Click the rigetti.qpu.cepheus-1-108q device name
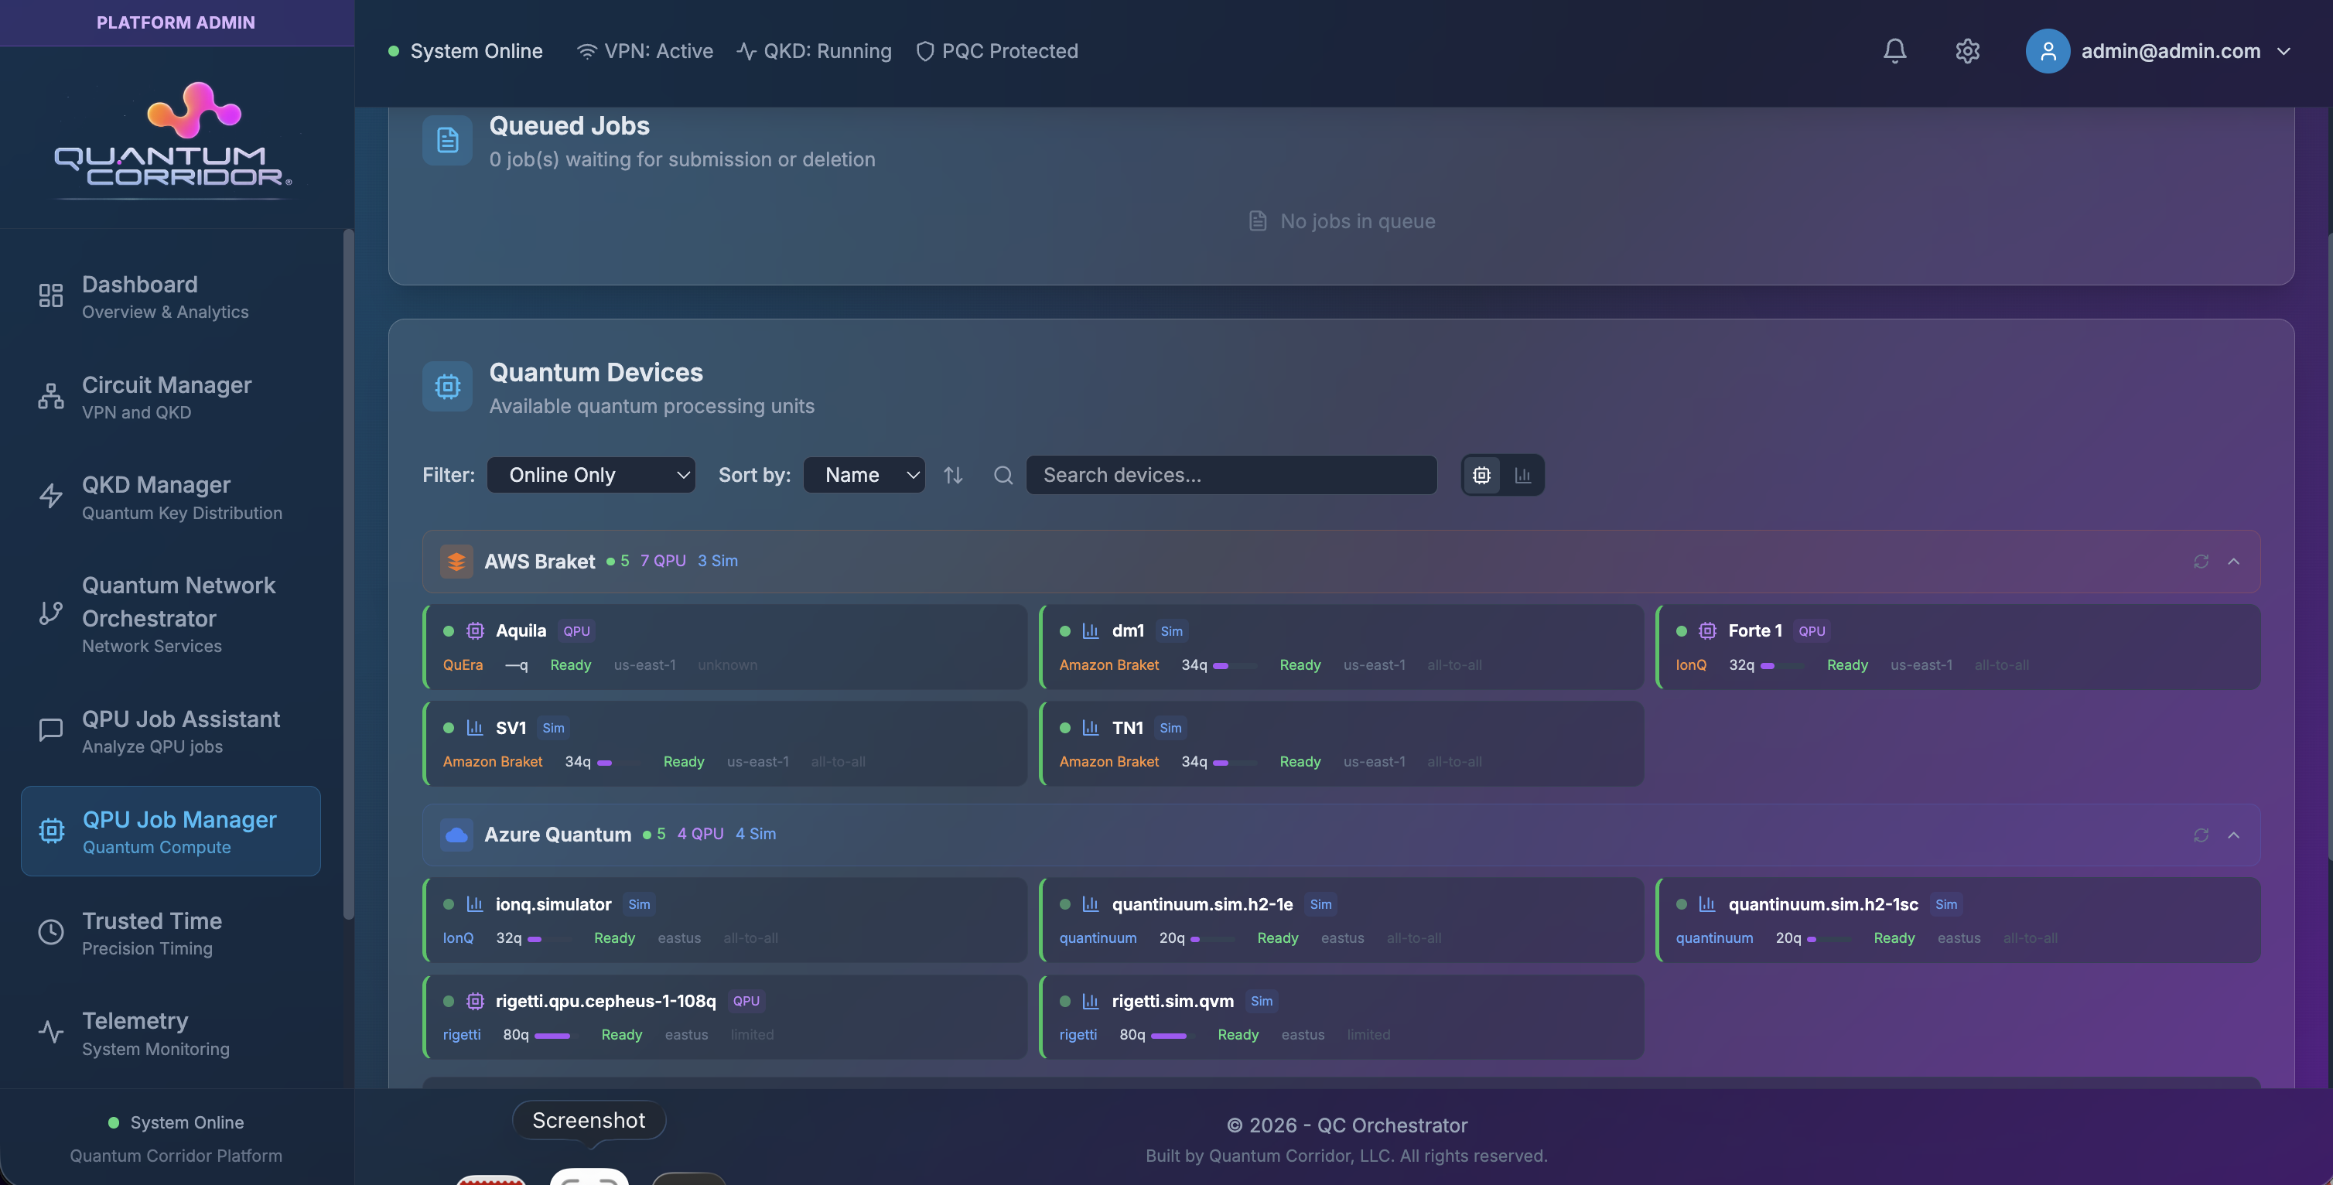This screenshot has width=2333, height=1185. click(x=606, y=1001)
